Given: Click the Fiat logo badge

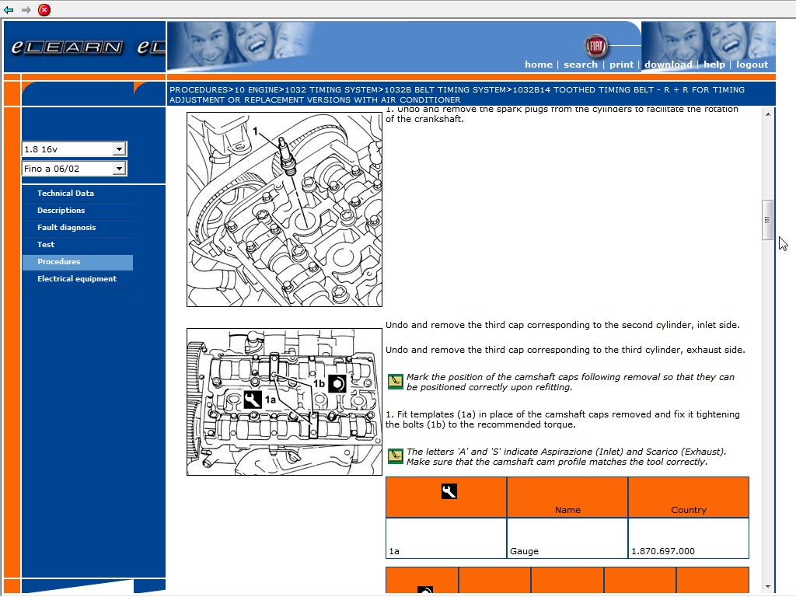Looking at the screenshot, I should tap(596, 46).
